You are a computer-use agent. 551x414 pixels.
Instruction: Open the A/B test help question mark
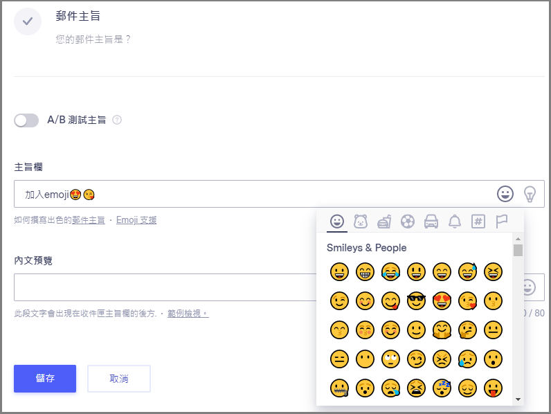(117, 120)
